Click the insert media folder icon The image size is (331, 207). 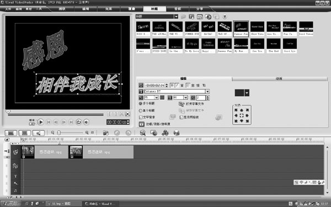pyautogui.click(x=105, y=132)
